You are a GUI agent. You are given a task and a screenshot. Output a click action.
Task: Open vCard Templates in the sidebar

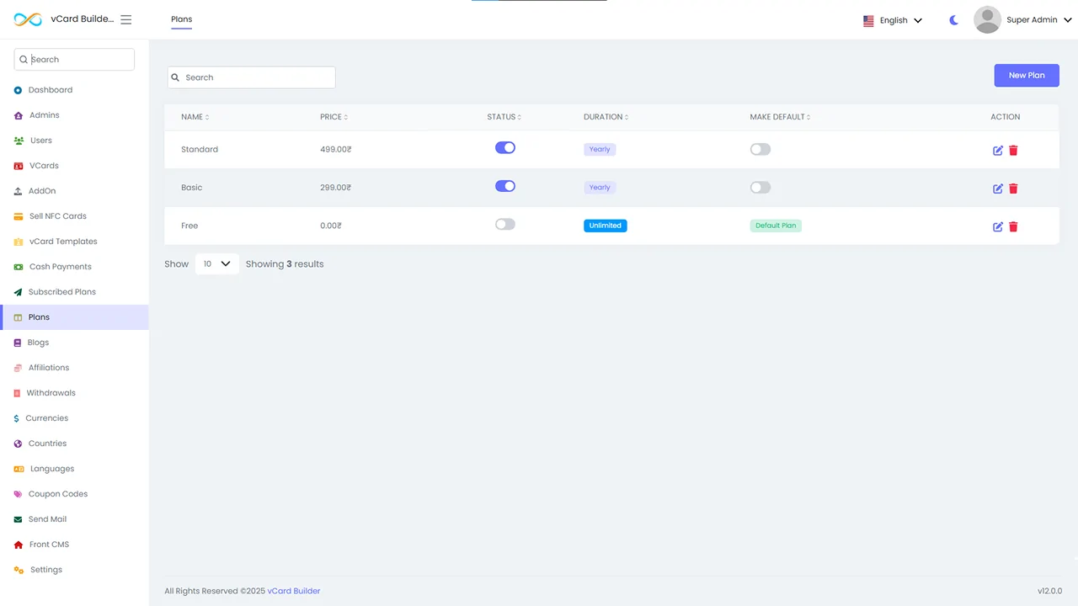click(63, 242)
